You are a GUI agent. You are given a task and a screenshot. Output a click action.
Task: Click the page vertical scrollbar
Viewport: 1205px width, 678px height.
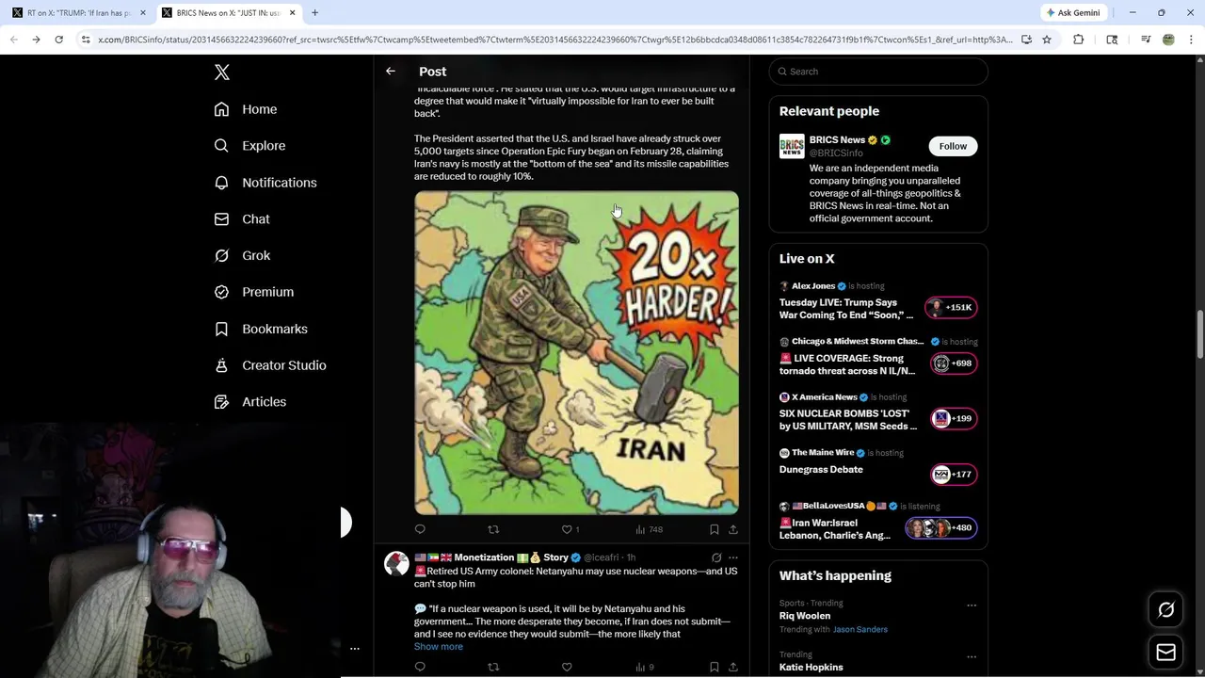[1199, 334]
